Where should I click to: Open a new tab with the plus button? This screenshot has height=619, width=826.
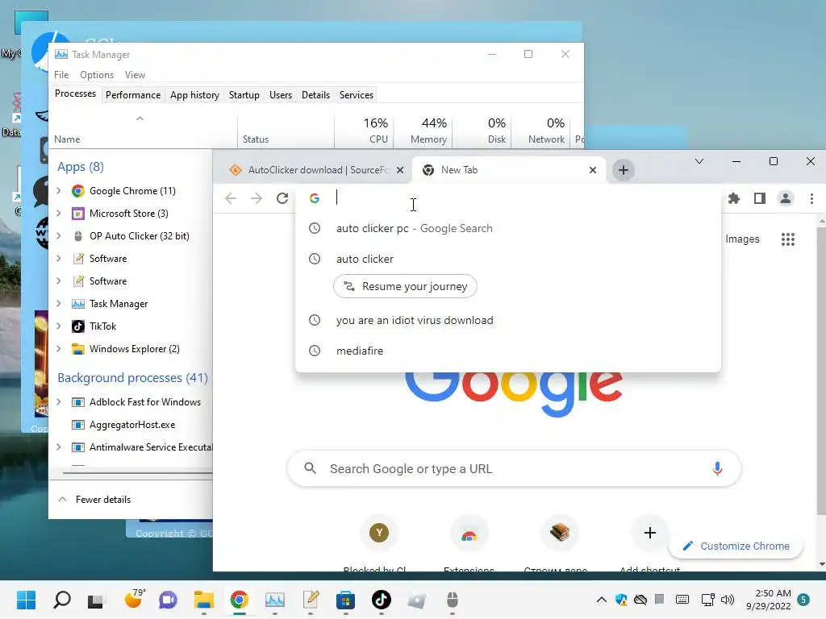point(624,170)
